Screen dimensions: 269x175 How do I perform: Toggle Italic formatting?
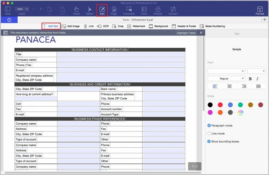[x=257, y=79]
